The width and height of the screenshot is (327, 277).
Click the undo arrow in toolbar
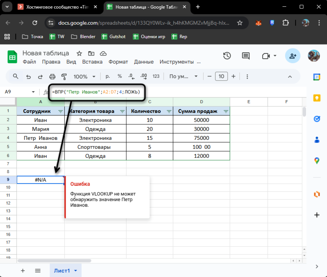click(x=28, y=77)
